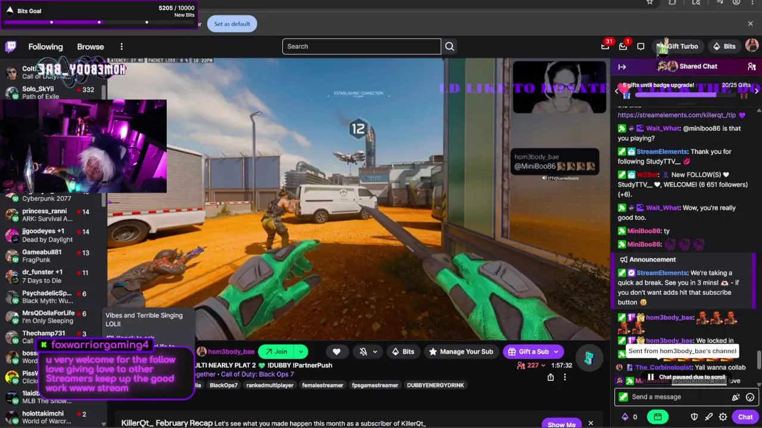Viewport: 762px width, 428px height.
Task: Click the Gift Turbo button
Action: pos(677,46)
